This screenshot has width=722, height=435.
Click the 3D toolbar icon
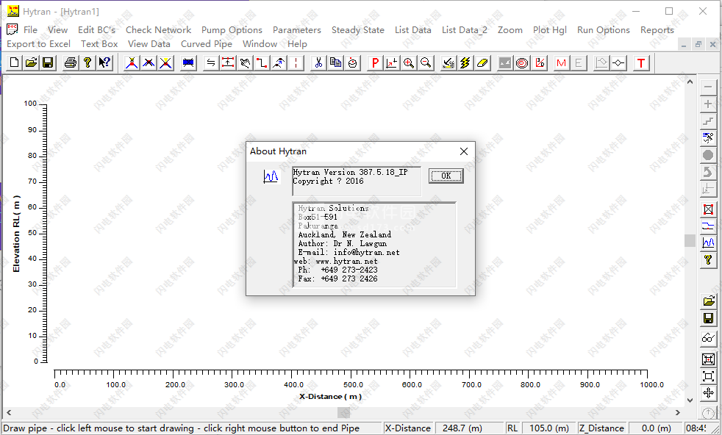pyautogui.click(x=539, y=62)
